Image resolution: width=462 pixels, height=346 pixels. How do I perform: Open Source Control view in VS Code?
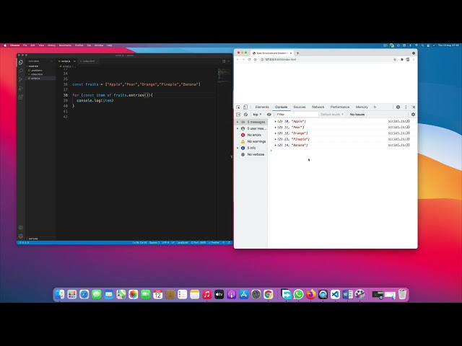point(21,79)
